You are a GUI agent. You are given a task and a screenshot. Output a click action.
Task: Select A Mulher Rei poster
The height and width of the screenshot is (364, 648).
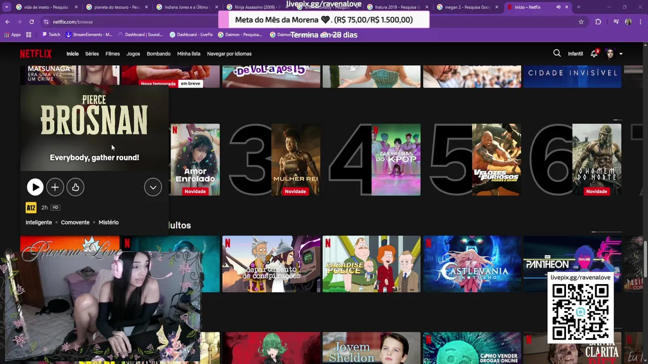[296, 160]
